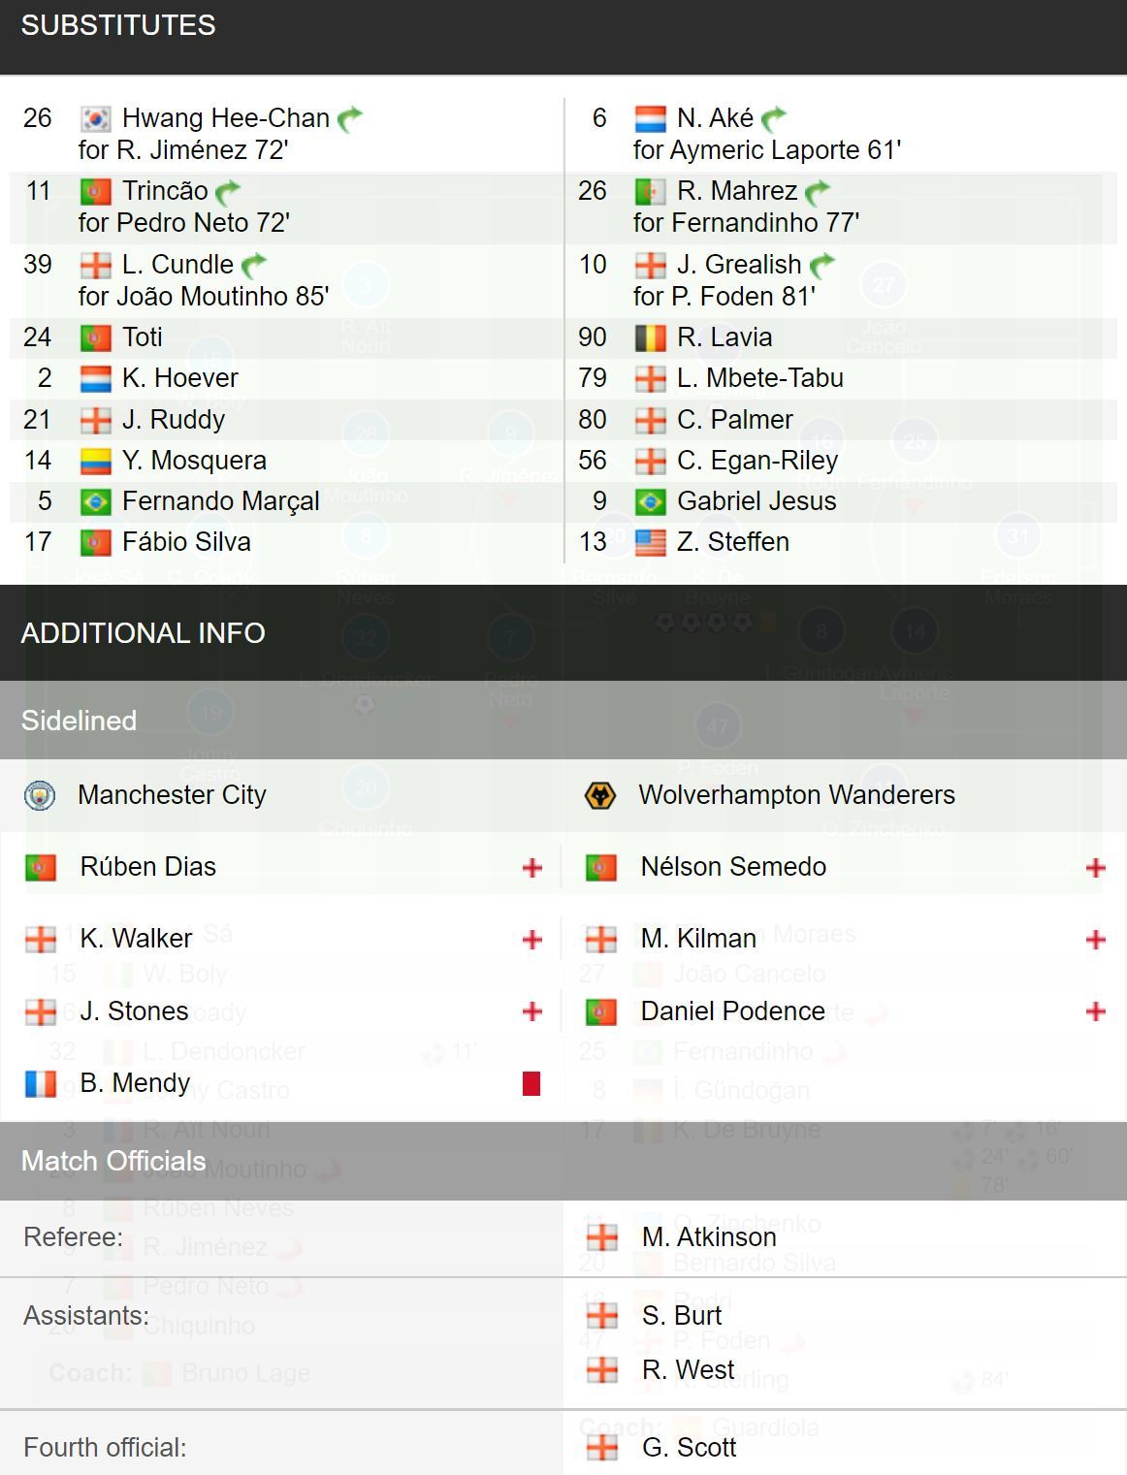The height and width of the screenshot is (1475, 1127).
Task: Open the R. Mahrez player profile
Action: (x=737, y=191)
